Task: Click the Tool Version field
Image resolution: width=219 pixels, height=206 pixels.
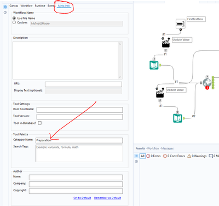Action: pyautogui.click(x=79, y=117)
